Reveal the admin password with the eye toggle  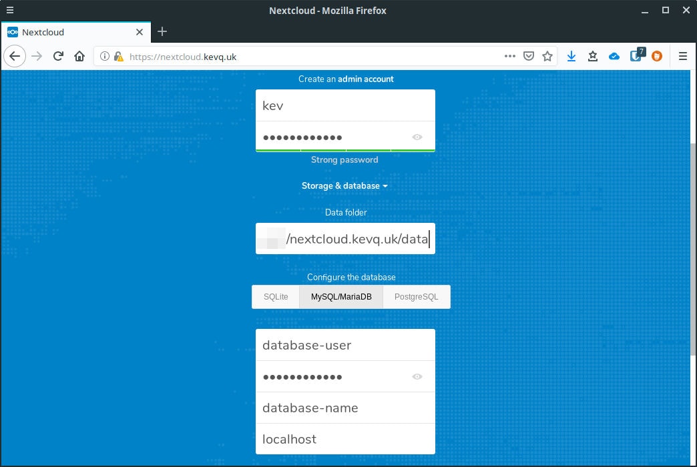pyautogui.click(x=417, y=136)
